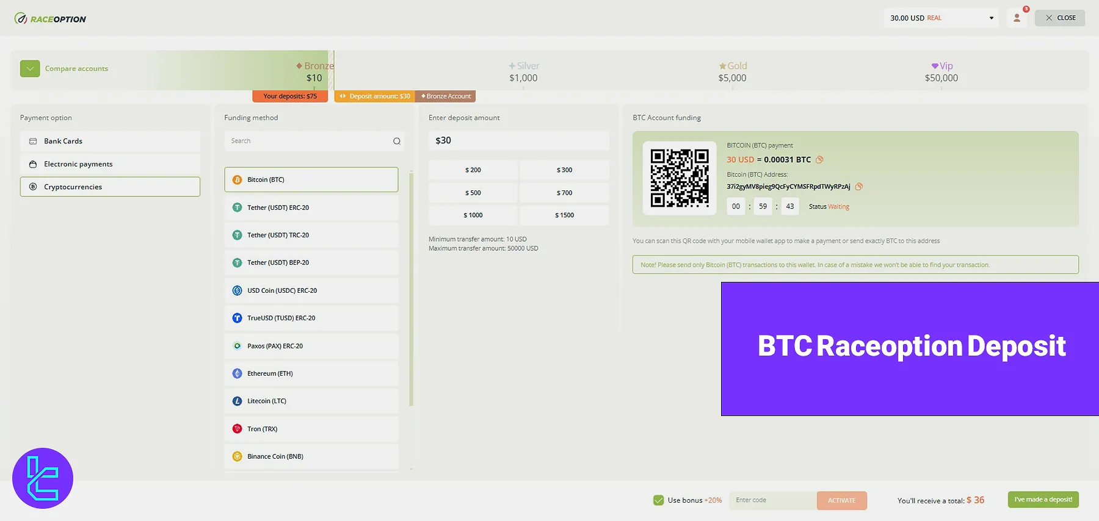Select Tether (USDT) ERC-20 label
The image size is (1099, 521).
278,207
